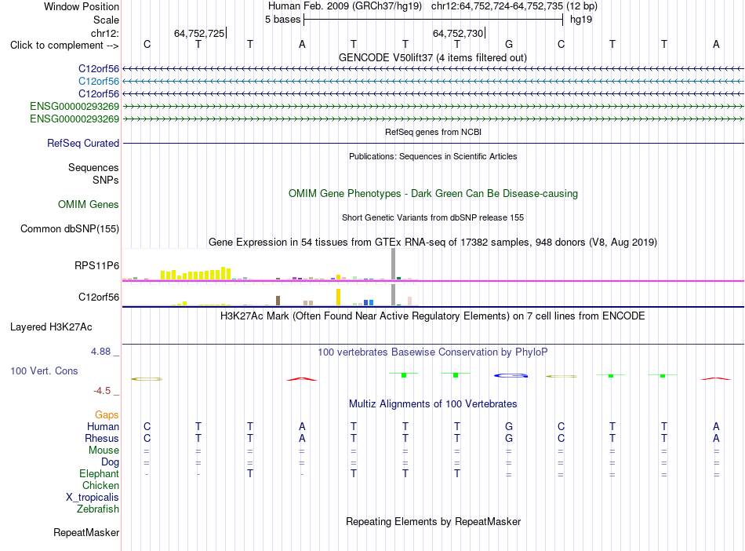This screenshot has width=745, height=551.
Task: Open the light-blue C12orf56 transcript label
Action: pos(98,82)
